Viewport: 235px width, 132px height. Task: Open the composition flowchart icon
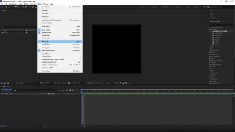[x=123, y=83]
